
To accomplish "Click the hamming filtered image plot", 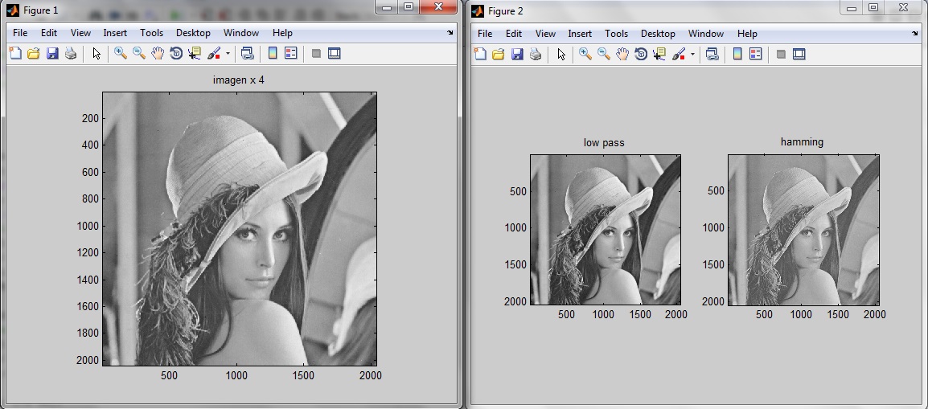I will (x=803, y=230).
